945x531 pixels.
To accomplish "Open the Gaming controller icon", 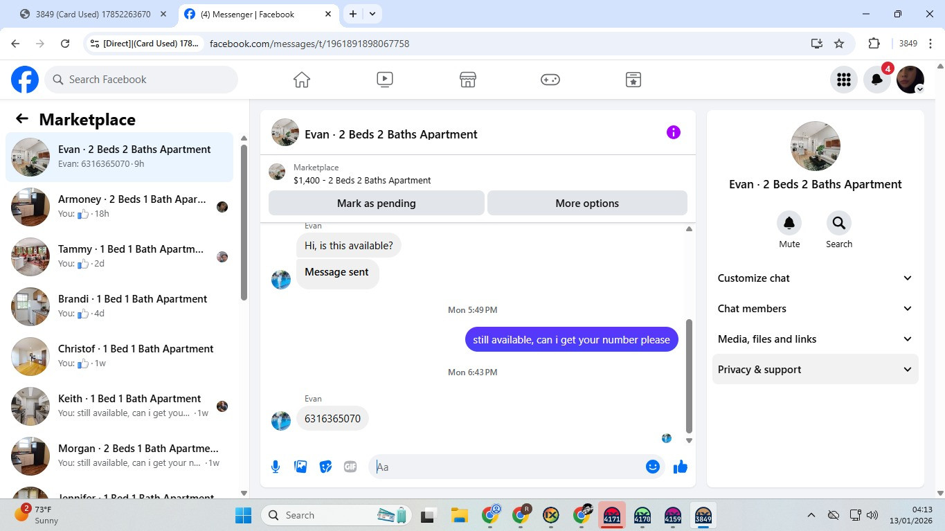I will click(550, 80).
